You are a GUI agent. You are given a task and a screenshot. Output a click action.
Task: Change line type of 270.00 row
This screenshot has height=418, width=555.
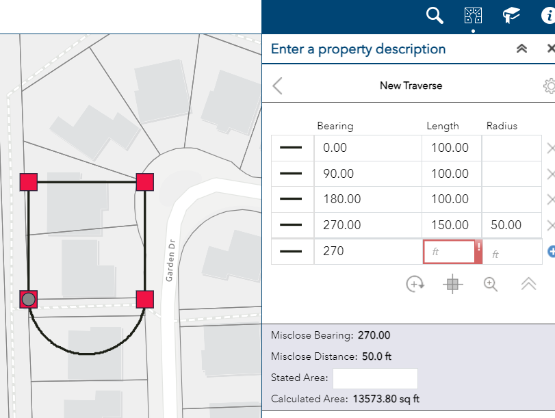[291, 225]
